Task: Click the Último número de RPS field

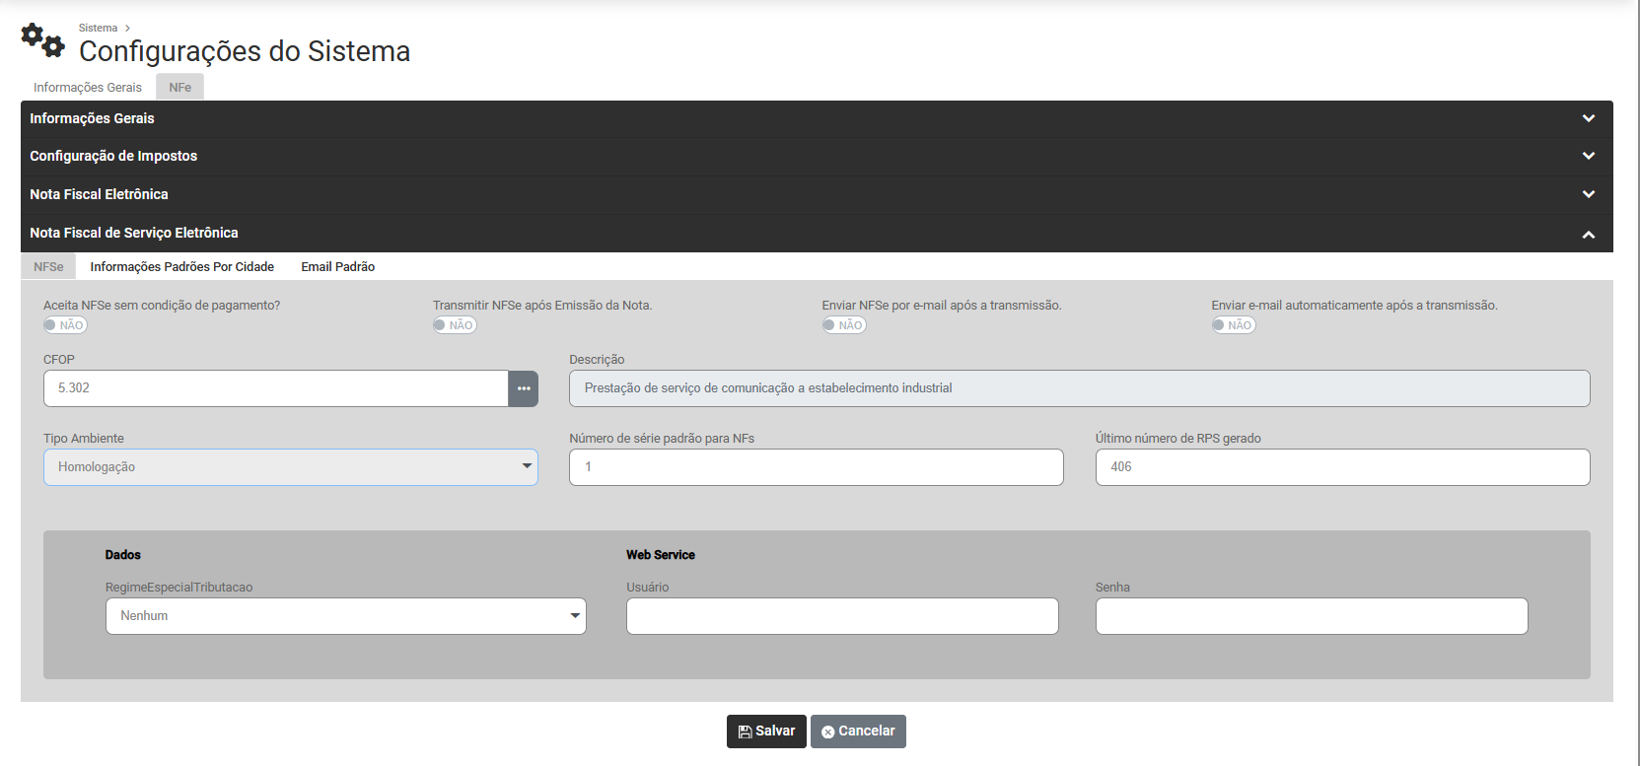Action: click(x=1341, y=467)
